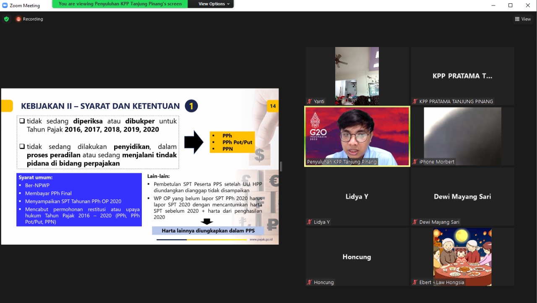Image resolution: width=537 pixels, height=303 pixels.
Task: Click the first checkbox bullet 'tidak sedang diperiksa'
Action: pyautogui.click(x=22, y=121)
